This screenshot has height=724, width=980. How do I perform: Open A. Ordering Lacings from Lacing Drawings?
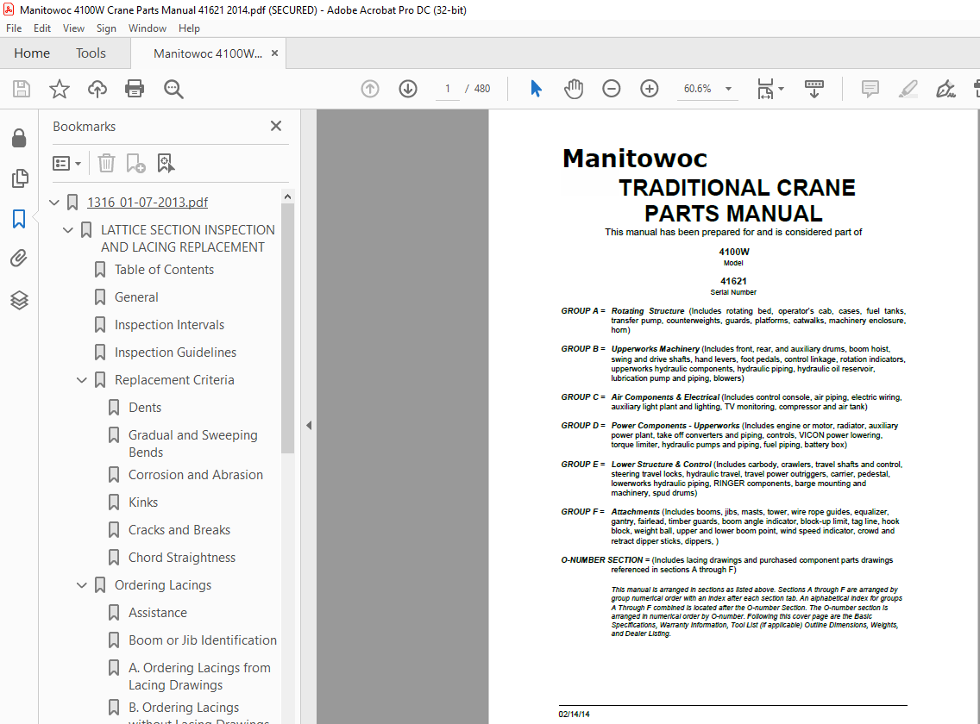pos(199,677)
